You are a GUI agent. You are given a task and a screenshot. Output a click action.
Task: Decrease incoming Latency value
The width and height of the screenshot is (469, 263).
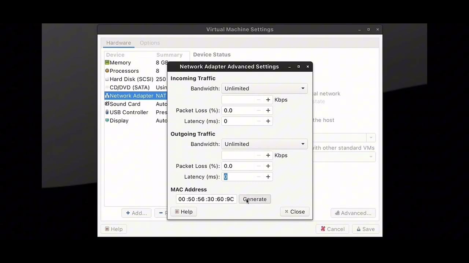coord(259,121)
